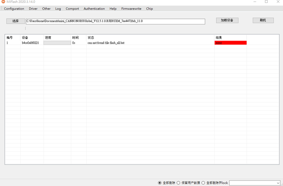Click the 编号 column header

coord(13,38)
